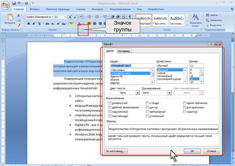Image resolution: width=235 pixels, height=166 pixels.
Task: Select the Format Painter brush
Action: pos(19,25)
